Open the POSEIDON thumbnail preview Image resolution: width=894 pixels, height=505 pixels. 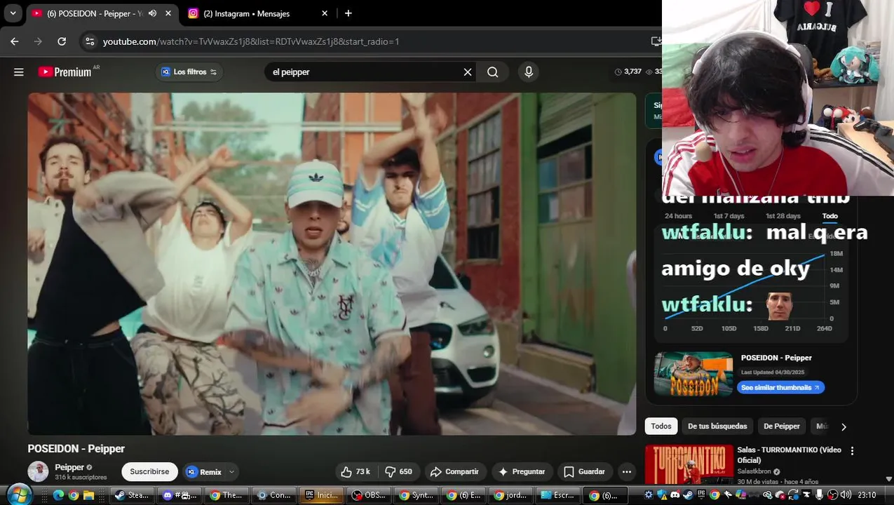(693, 374)
